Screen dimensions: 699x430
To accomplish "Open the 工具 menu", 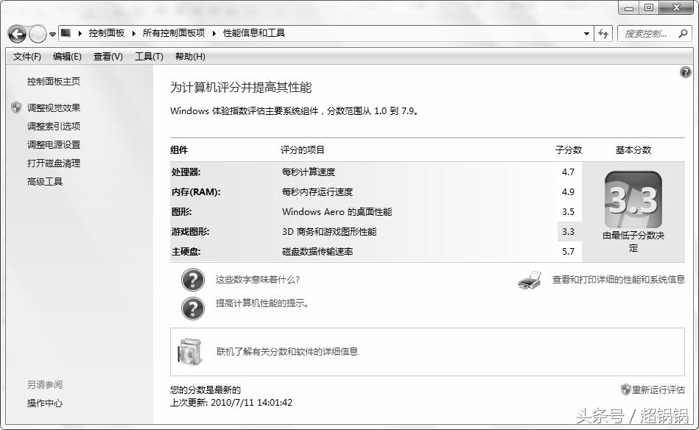I will 147,56.
